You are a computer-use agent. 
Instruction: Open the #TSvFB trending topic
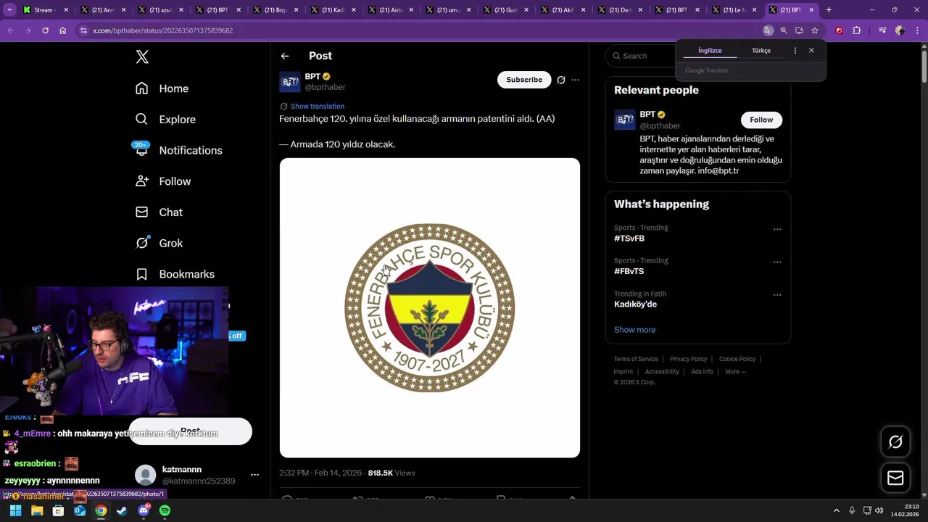[629, 239]
